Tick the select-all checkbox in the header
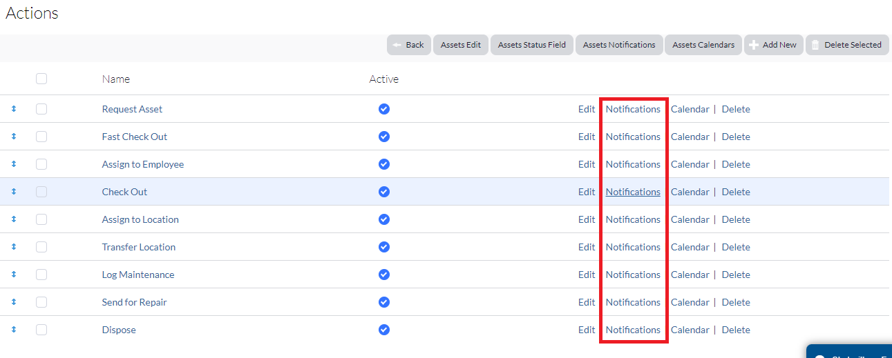 click(x=41, y=79)
